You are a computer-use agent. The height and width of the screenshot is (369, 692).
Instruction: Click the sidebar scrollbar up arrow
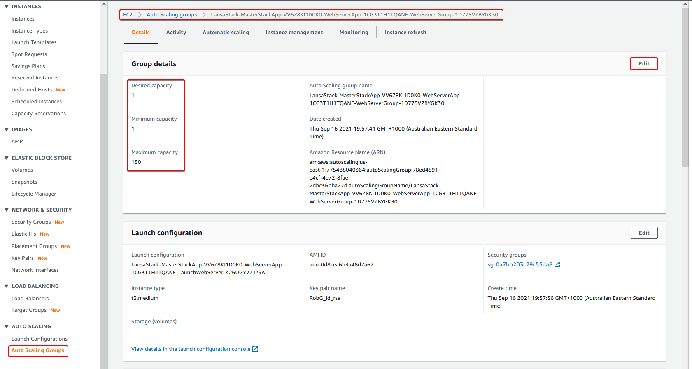(104, 4)
